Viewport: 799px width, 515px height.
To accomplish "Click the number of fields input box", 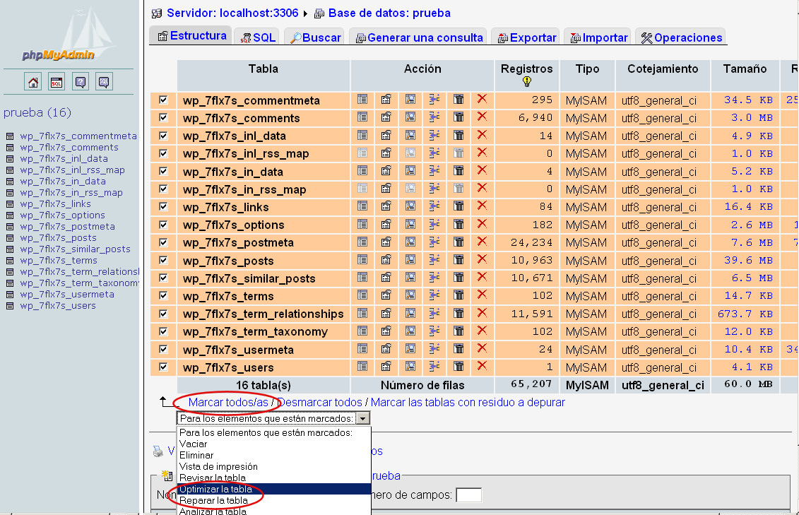I will coord(468,495).
